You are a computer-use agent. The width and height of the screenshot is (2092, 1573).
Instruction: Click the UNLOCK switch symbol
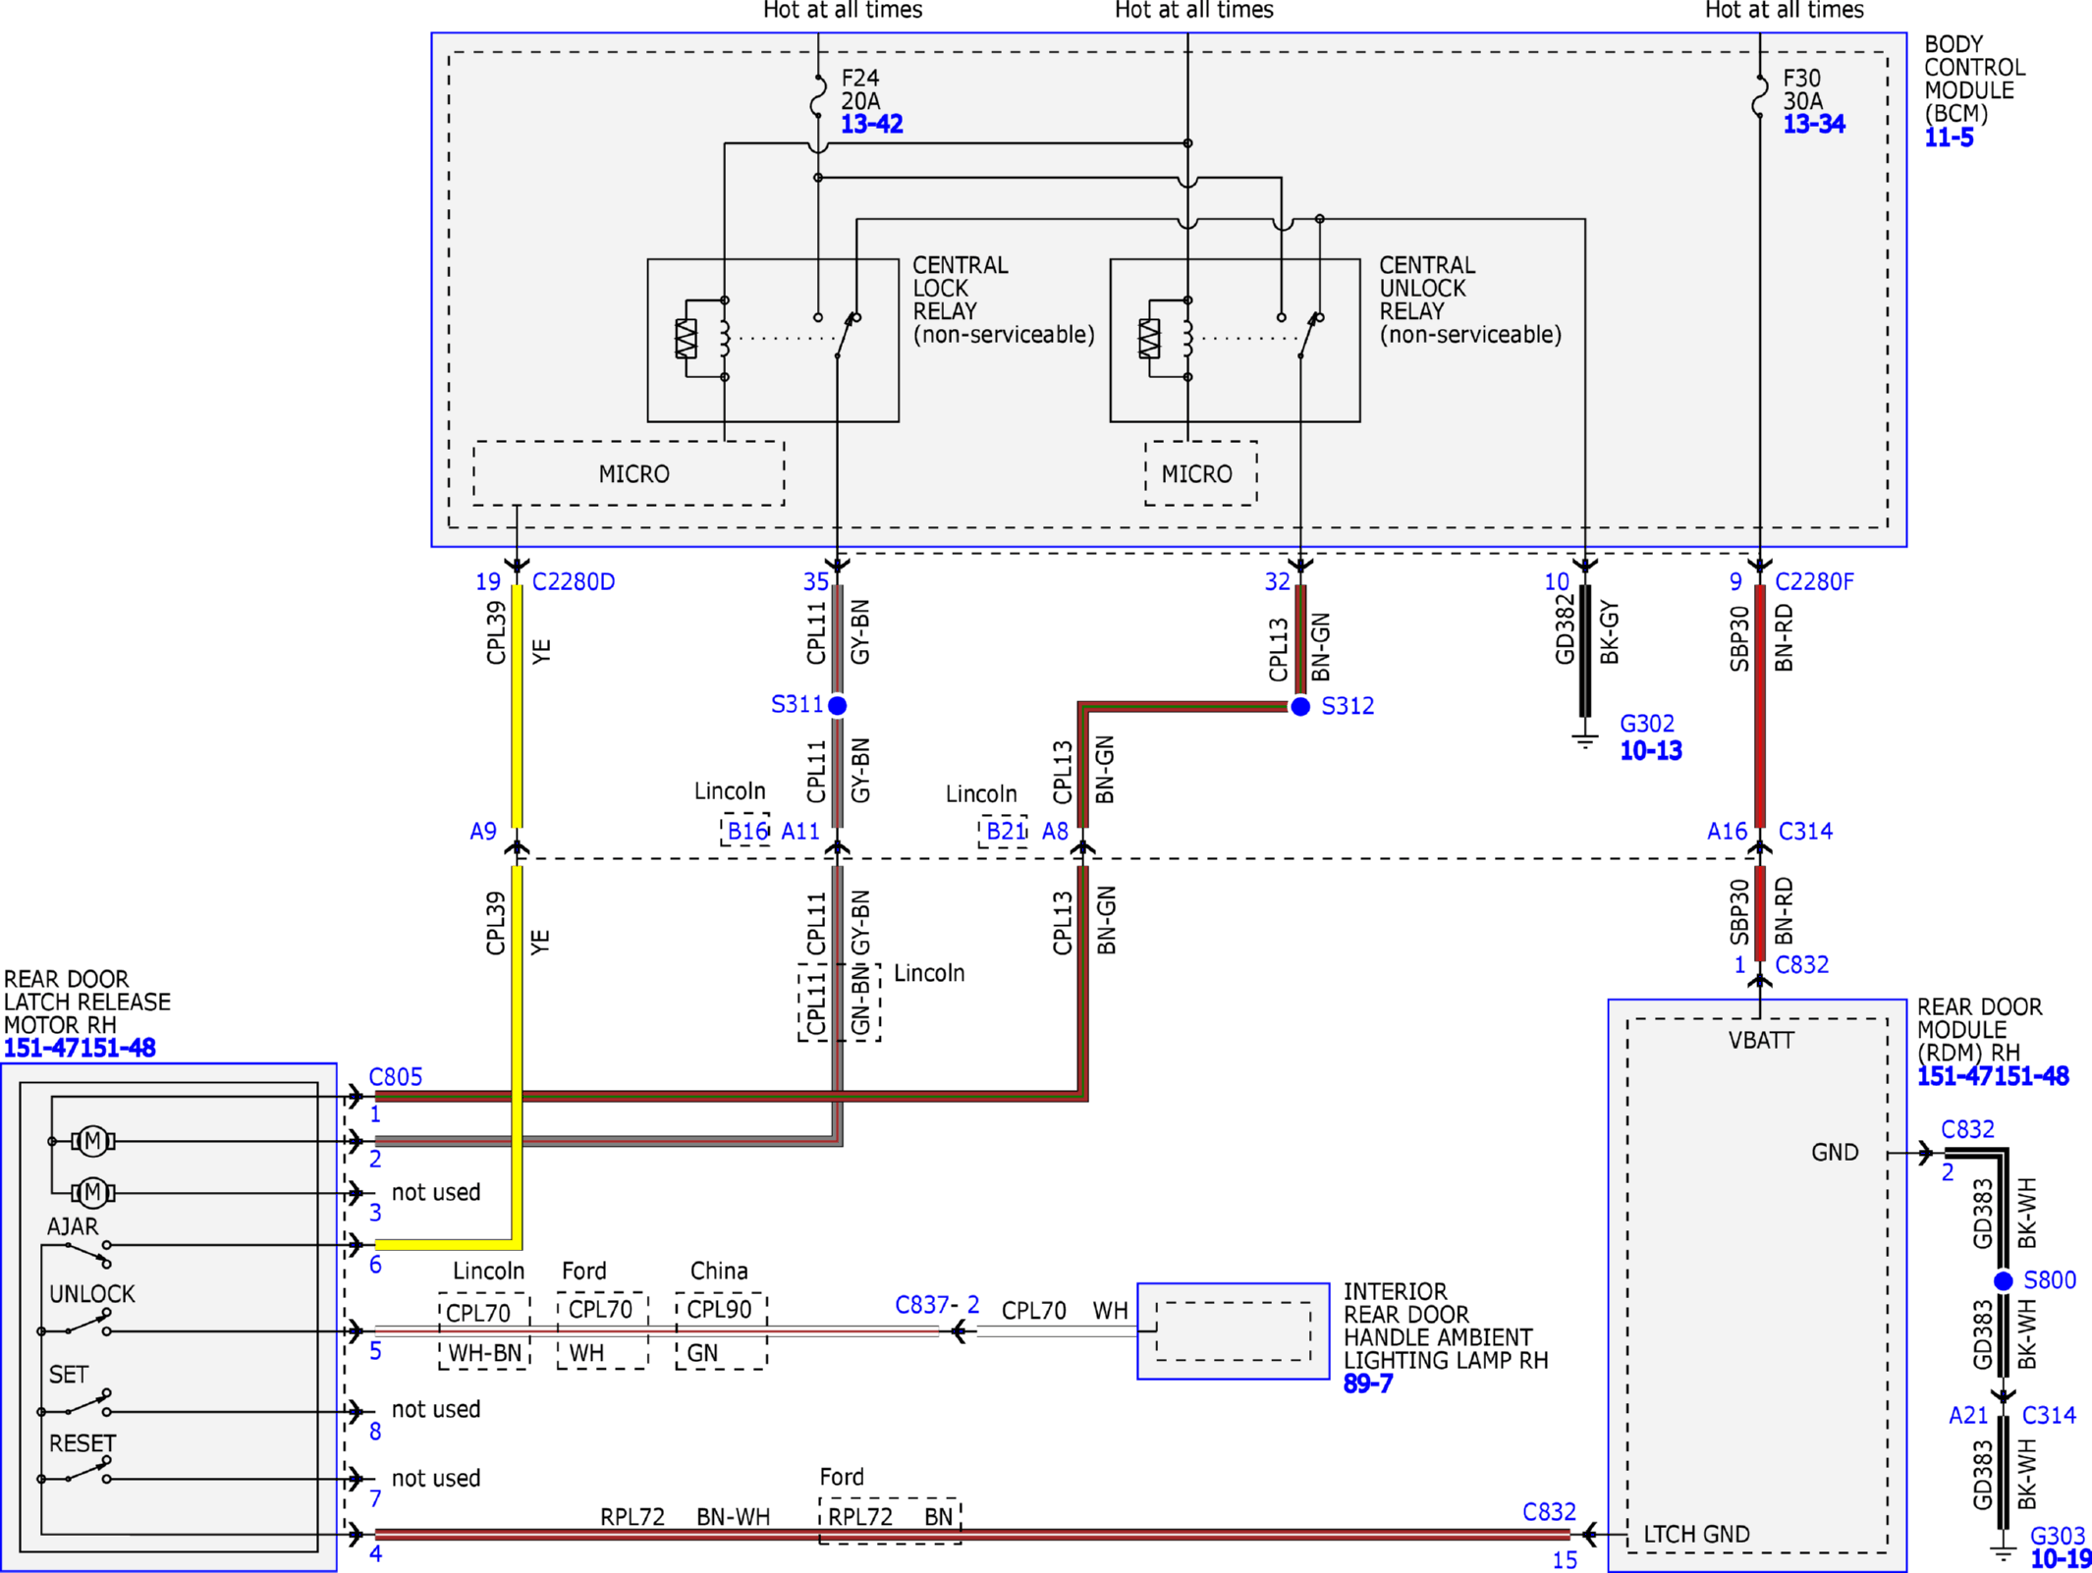[87, 1324]
